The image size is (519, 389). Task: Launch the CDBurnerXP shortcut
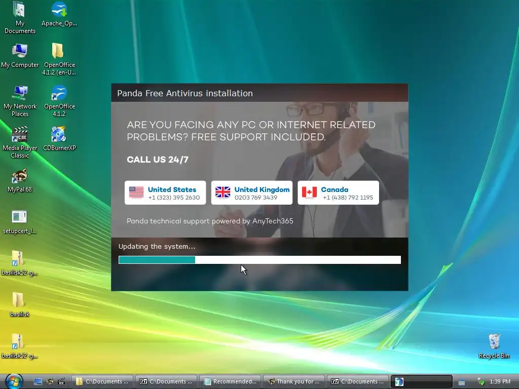(x=59, y=139)
